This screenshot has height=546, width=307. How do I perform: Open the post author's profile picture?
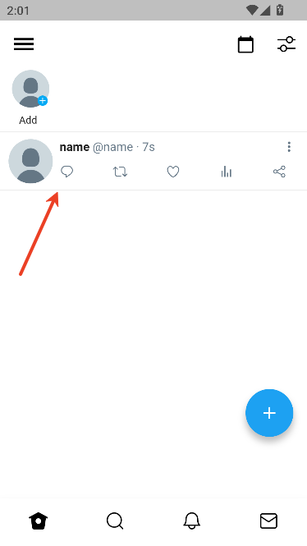[30, 161]
